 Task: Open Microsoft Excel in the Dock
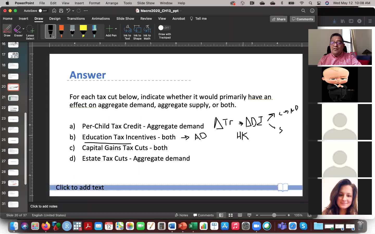(193, 226)
